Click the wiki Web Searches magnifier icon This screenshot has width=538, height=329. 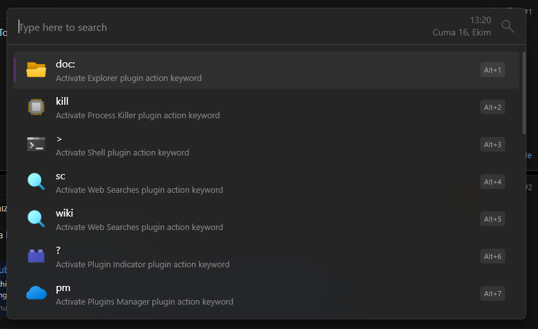[x=36, y=218]
